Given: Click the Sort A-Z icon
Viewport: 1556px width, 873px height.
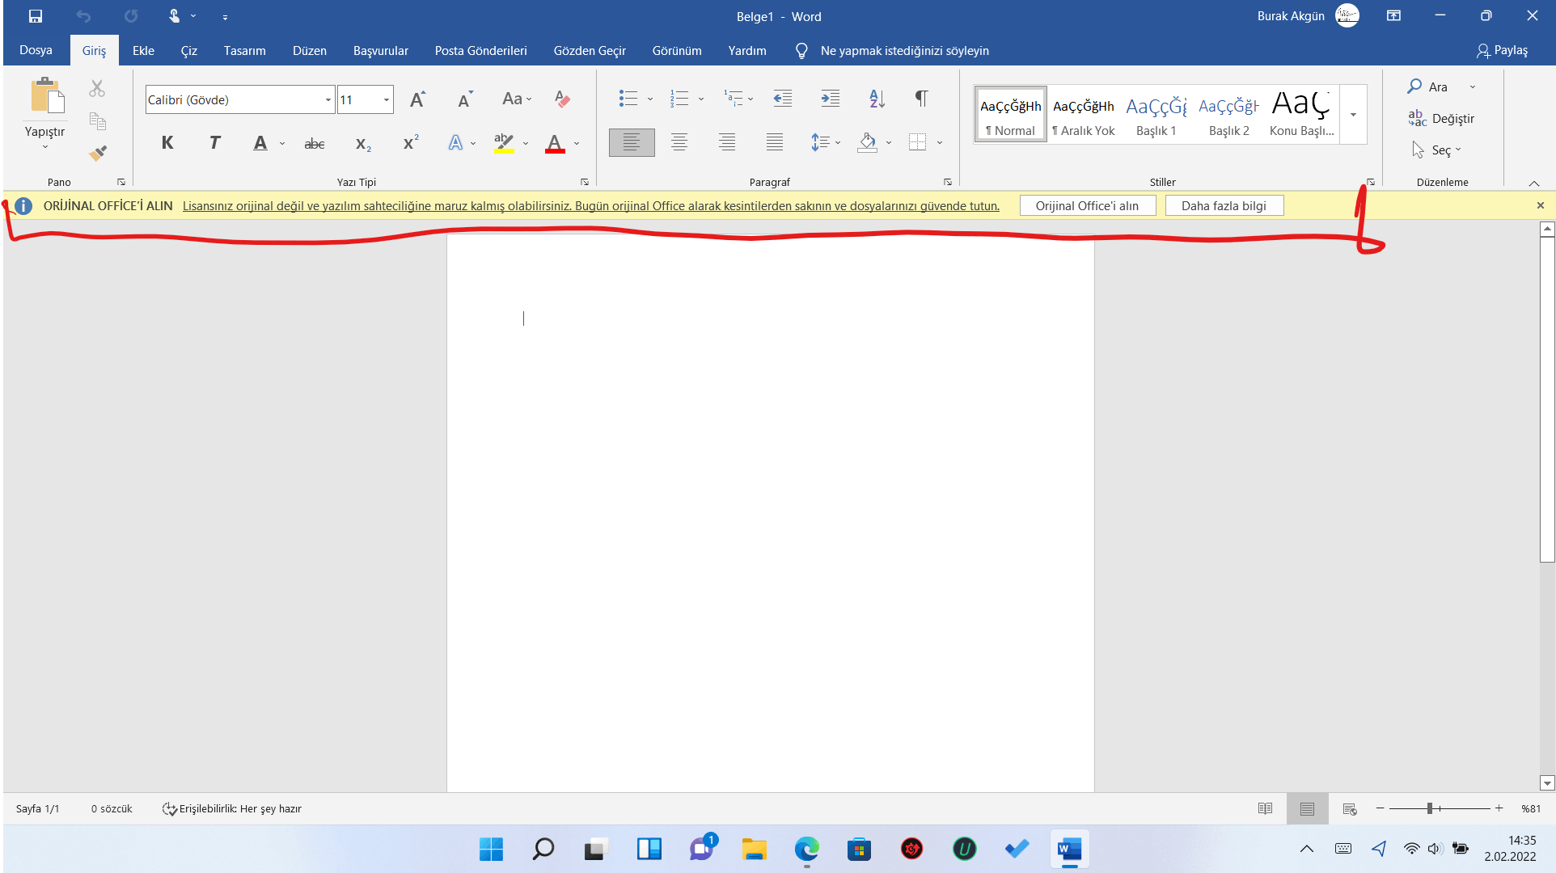Looking at the screenshot, I should click(x=877, y=99).
